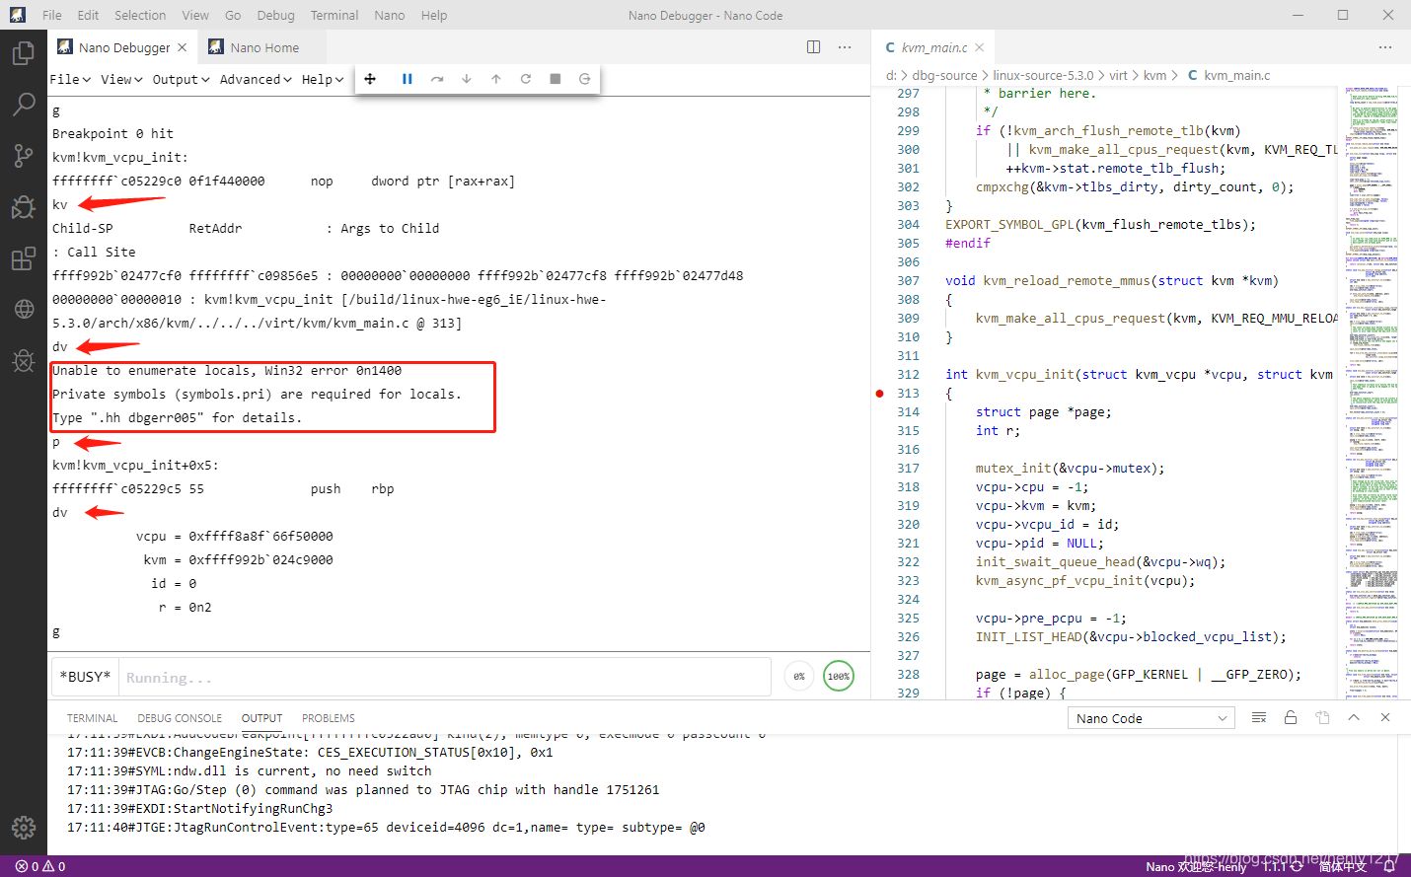Click the Step Into debug button
The image size is (1411, 877).
(x=466, y=79)
